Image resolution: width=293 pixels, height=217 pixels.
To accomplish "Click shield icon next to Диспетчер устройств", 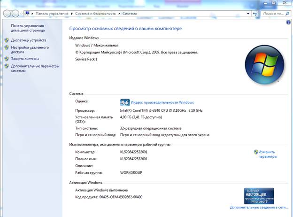I will pos(7,40).
